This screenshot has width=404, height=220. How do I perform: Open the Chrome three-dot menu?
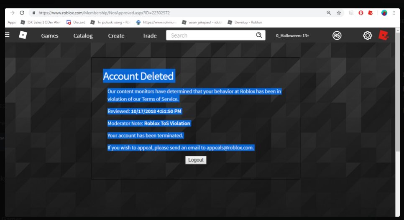[x=394, y=13]
